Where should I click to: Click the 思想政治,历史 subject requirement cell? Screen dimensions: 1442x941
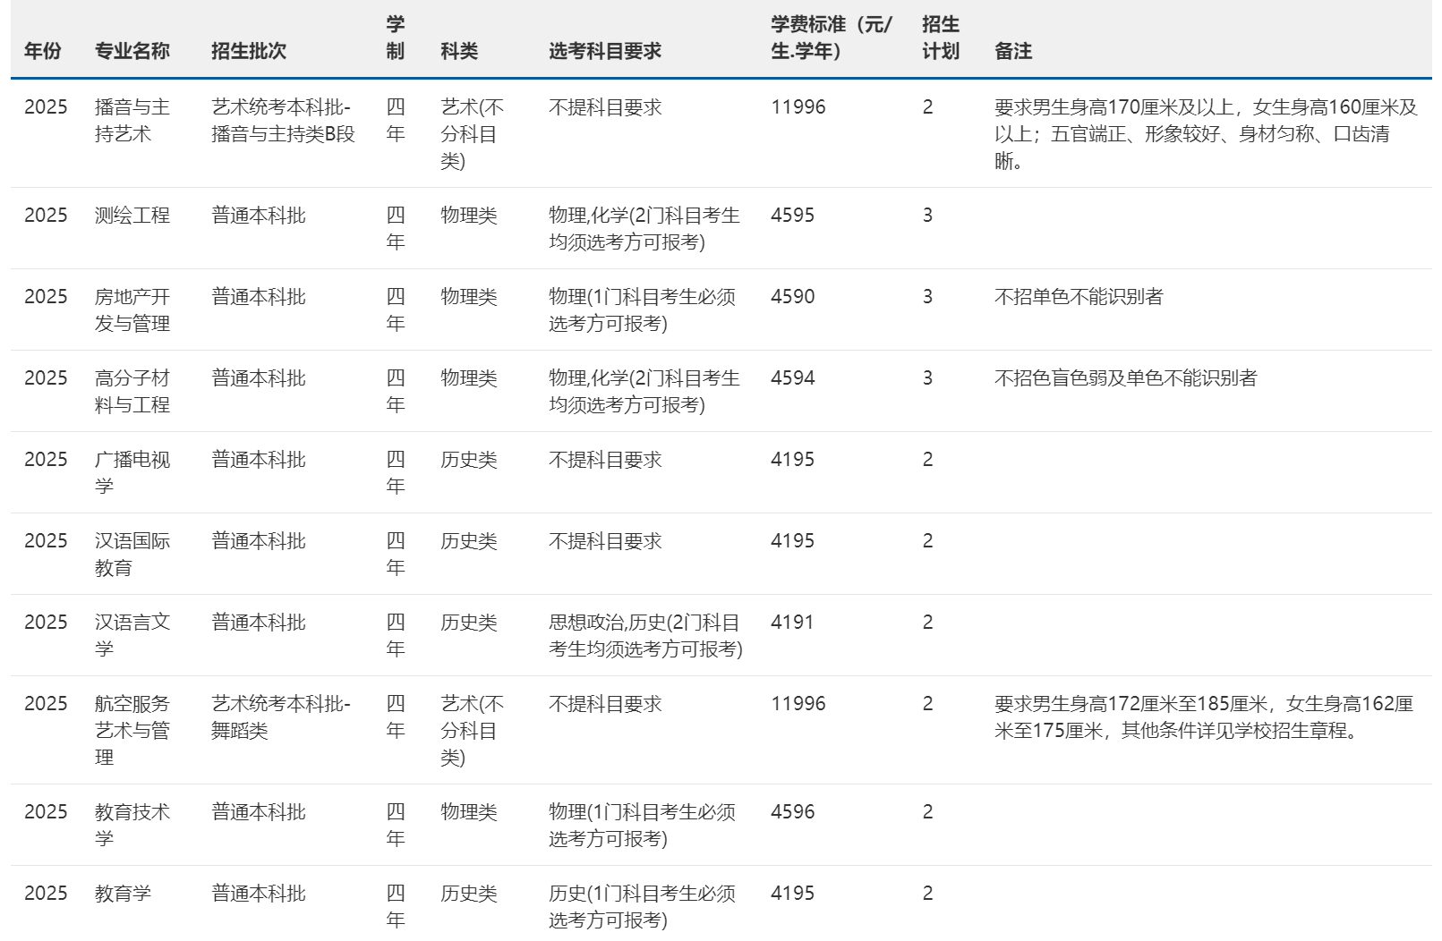[x=644, y=635]
